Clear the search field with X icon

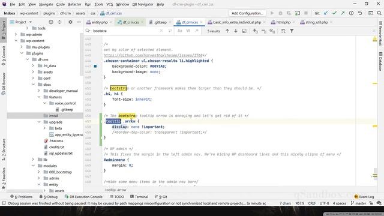tap(161, 31)
